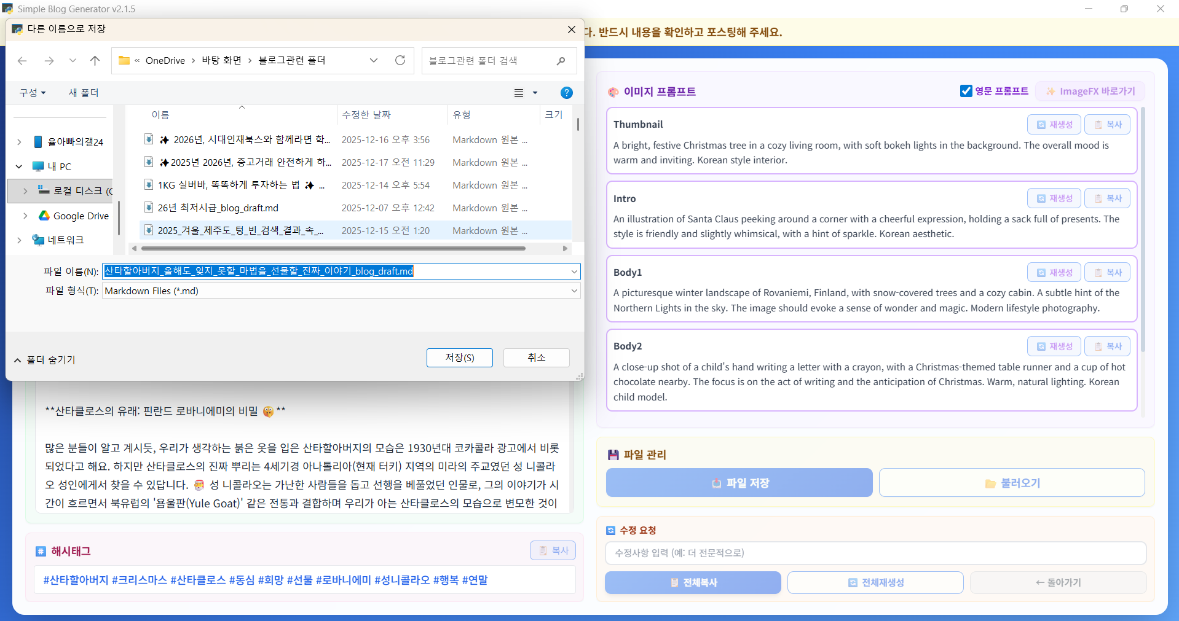Click the search magnifier in folder search box
The width and height of the screenshot is (1179, 621).
pyautogui.click(x=561, y=61)
